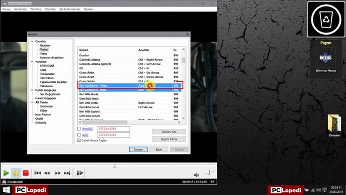Viewport: 346px width, 195px height.
Task: Open the Yürütme menu
Action: tap(36, 9)
